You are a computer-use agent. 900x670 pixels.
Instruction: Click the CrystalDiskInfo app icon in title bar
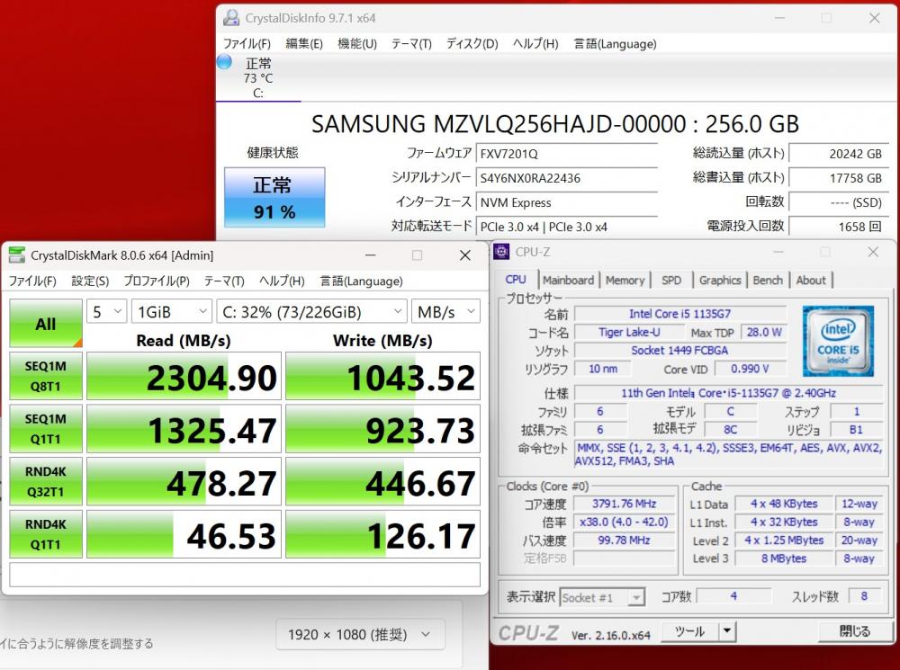(x=231, y=18)
